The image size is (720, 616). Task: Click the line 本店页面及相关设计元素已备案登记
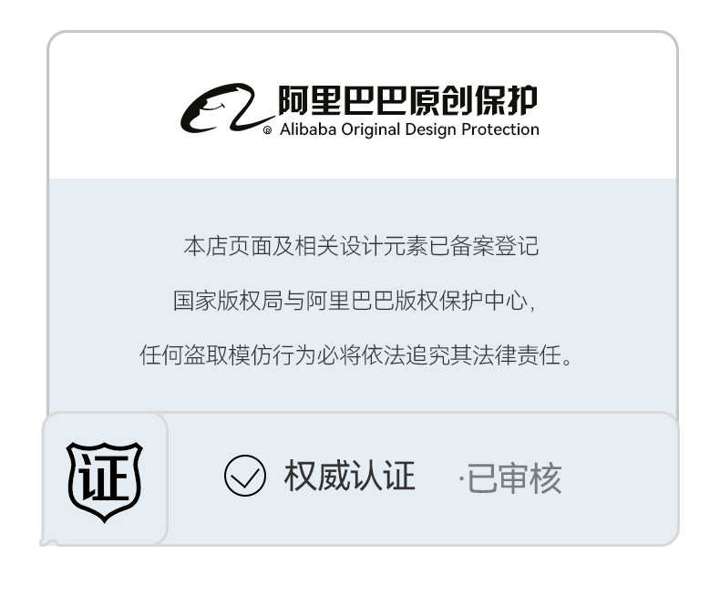pos(361,247)
